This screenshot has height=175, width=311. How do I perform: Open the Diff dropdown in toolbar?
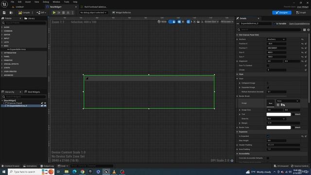point(41,13)
